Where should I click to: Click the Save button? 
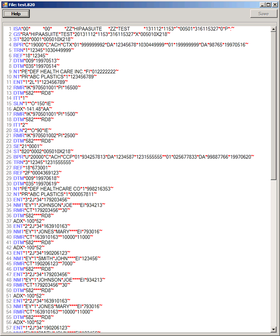263,14
